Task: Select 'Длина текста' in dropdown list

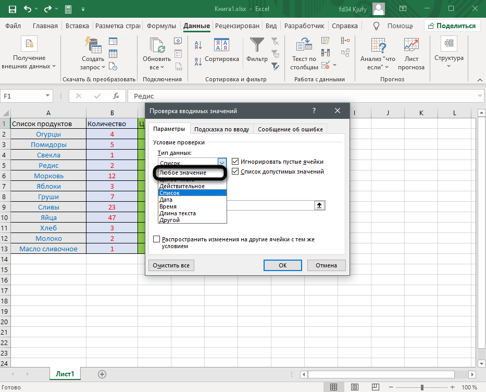Action: click(178, 213)
